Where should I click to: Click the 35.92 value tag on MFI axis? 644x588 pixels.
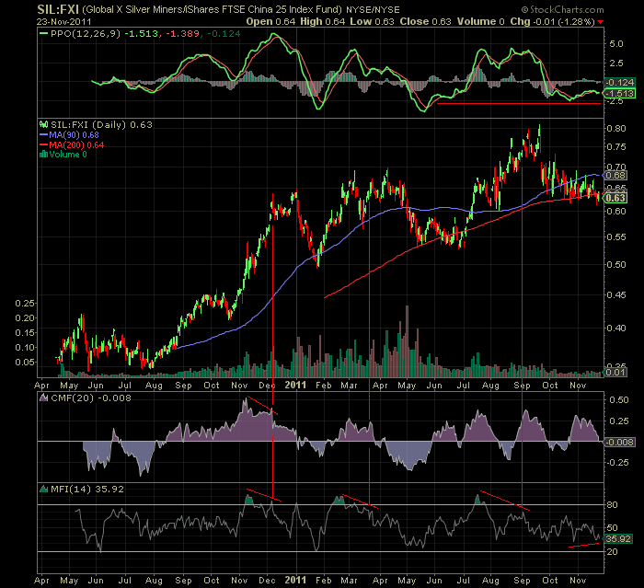(x=618, y=538)
